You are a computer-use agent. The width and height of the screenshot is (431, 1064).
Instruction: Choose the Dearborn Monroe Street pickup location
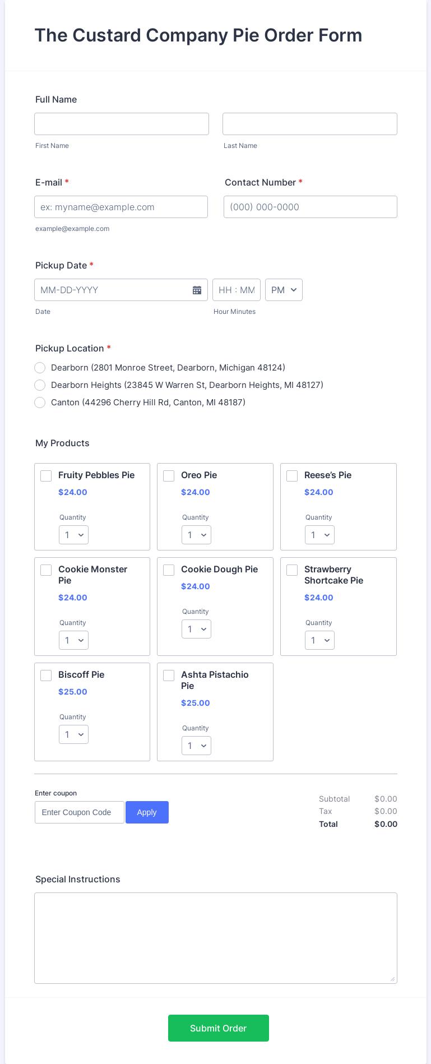(40, 368)
